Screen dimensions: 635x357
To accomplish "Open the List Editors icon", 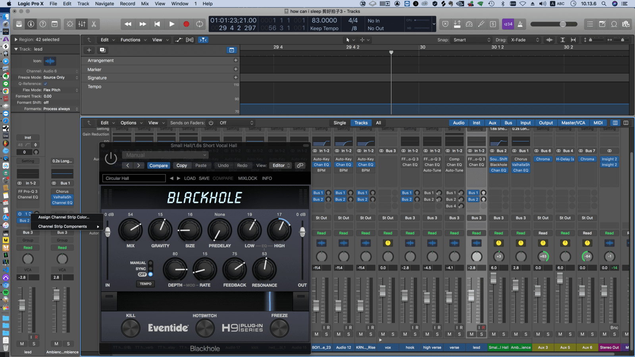I will pos(590,24).
